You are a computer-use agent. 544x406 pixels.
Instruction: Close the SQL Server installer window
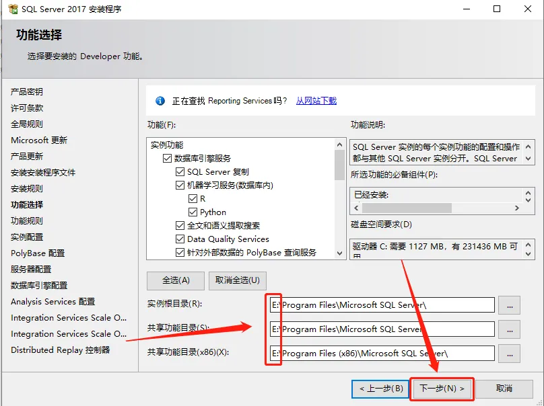pyautogui.click(x=528, y=9)
